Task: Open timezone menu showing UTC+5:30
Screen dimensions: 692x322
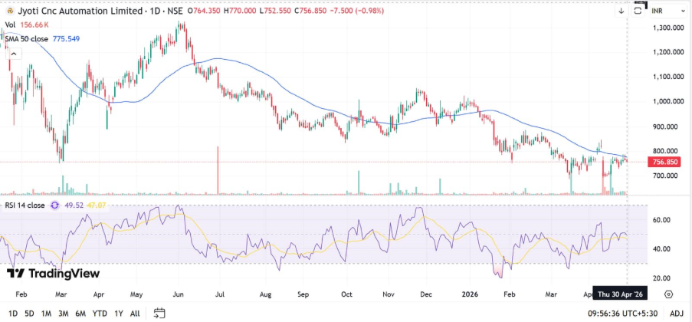Action: [x=621, y=314]
